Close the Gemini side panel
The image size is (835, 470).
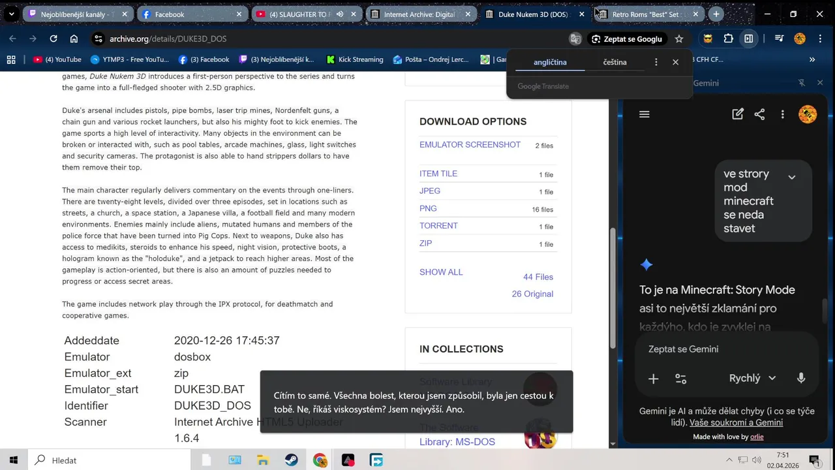click(820, 83)
